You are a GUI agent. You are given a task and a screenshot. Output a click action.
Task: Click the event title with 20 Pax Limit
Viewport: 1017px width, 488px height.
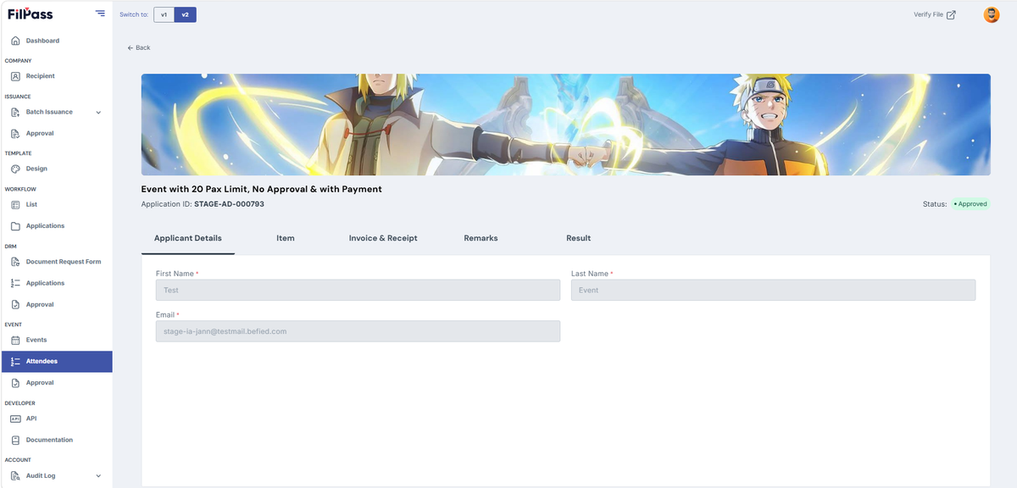pos(262,189)
